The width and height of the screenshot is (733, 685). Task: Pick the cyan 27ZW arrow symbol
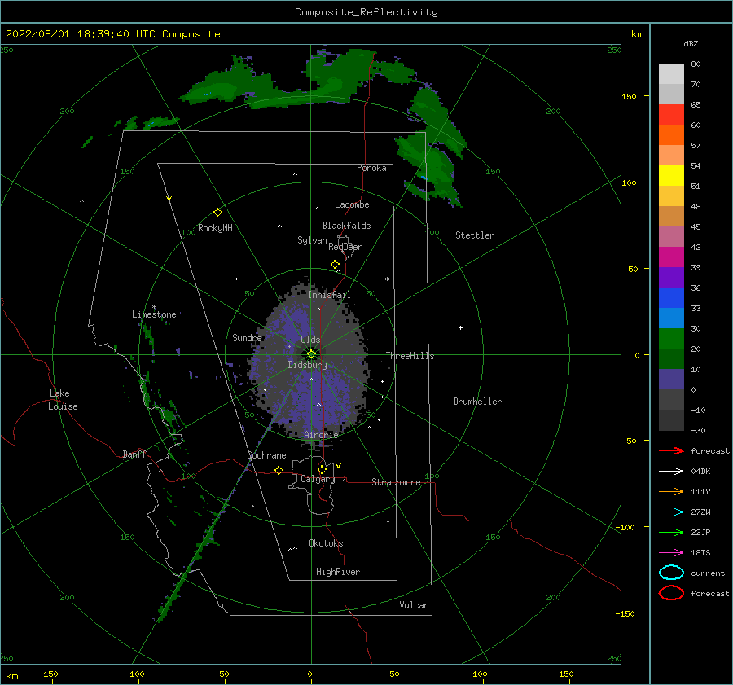pos(671,512)
